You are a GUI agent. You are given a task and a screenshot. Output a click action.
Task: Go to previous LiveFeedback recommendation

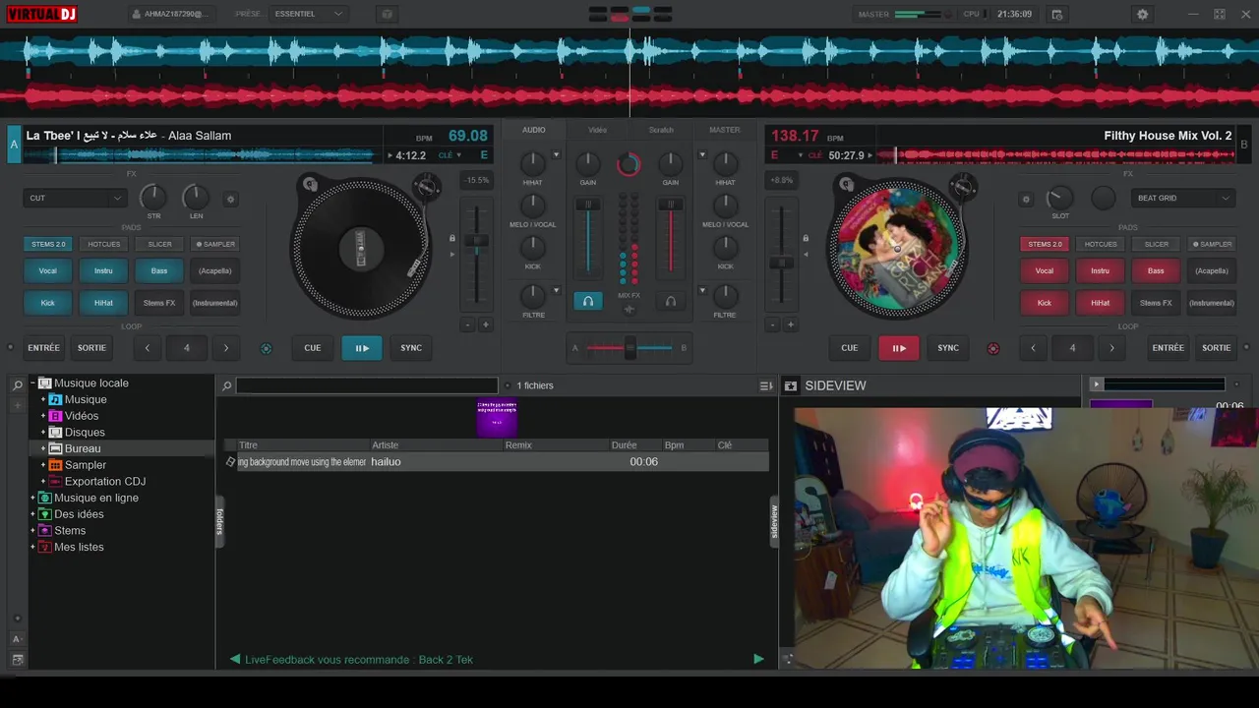(235, 659)
